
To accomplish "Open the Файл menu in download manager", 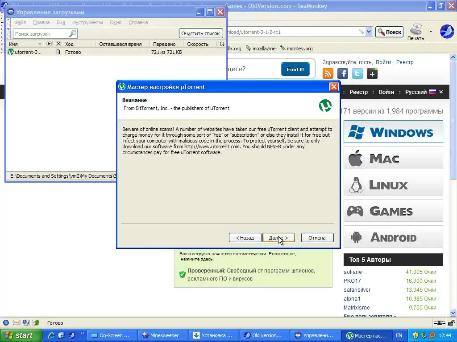I will (20, 22).
